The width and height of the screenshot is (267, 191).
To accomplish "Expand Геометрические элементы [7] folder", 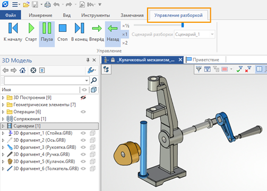I will coord(3,105).
